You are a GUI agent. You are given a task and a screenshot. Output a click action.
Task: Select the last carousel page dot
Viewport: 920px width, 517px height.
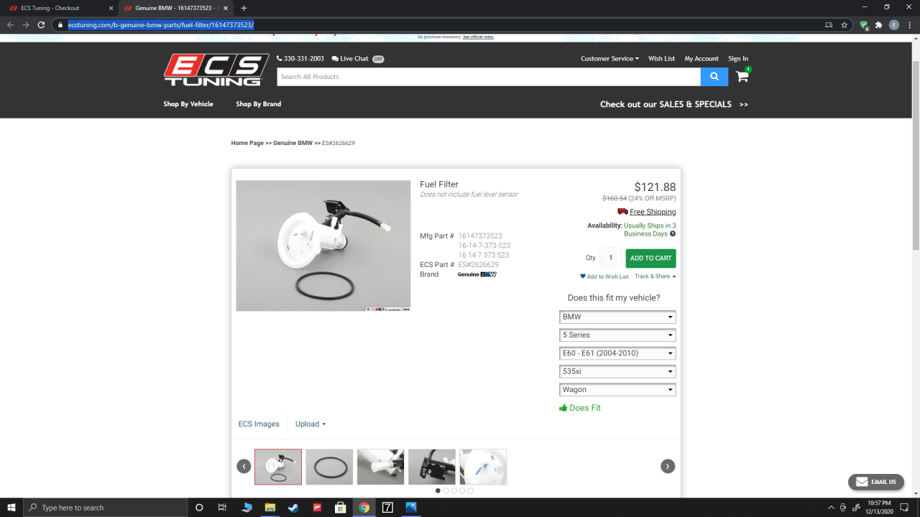[471, 491]
